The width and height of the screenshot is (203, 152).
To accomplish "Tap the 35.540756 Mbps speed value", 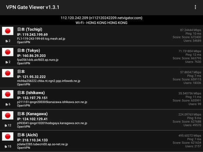I will coord(190,93).
